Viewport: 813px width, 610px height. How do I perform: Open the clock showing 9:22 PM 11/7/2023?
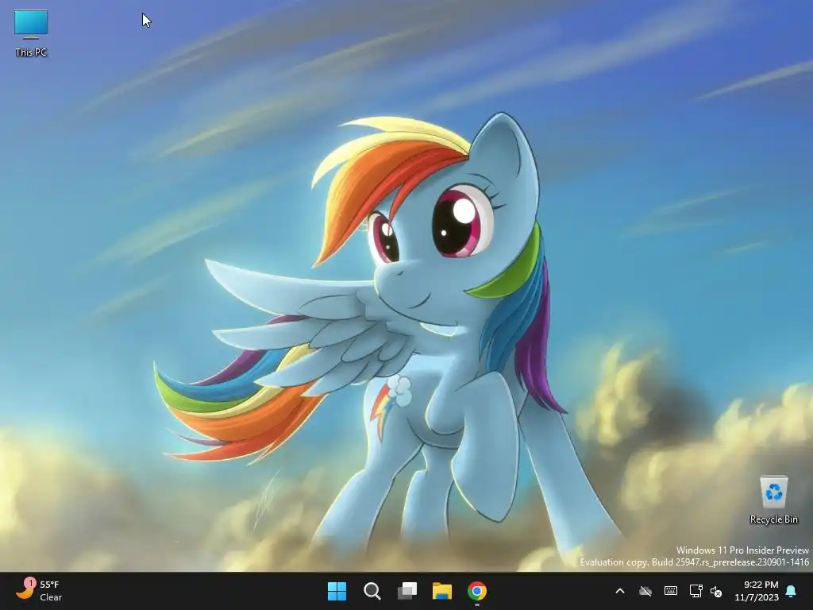pyautogui.click(x=757, y=591)
